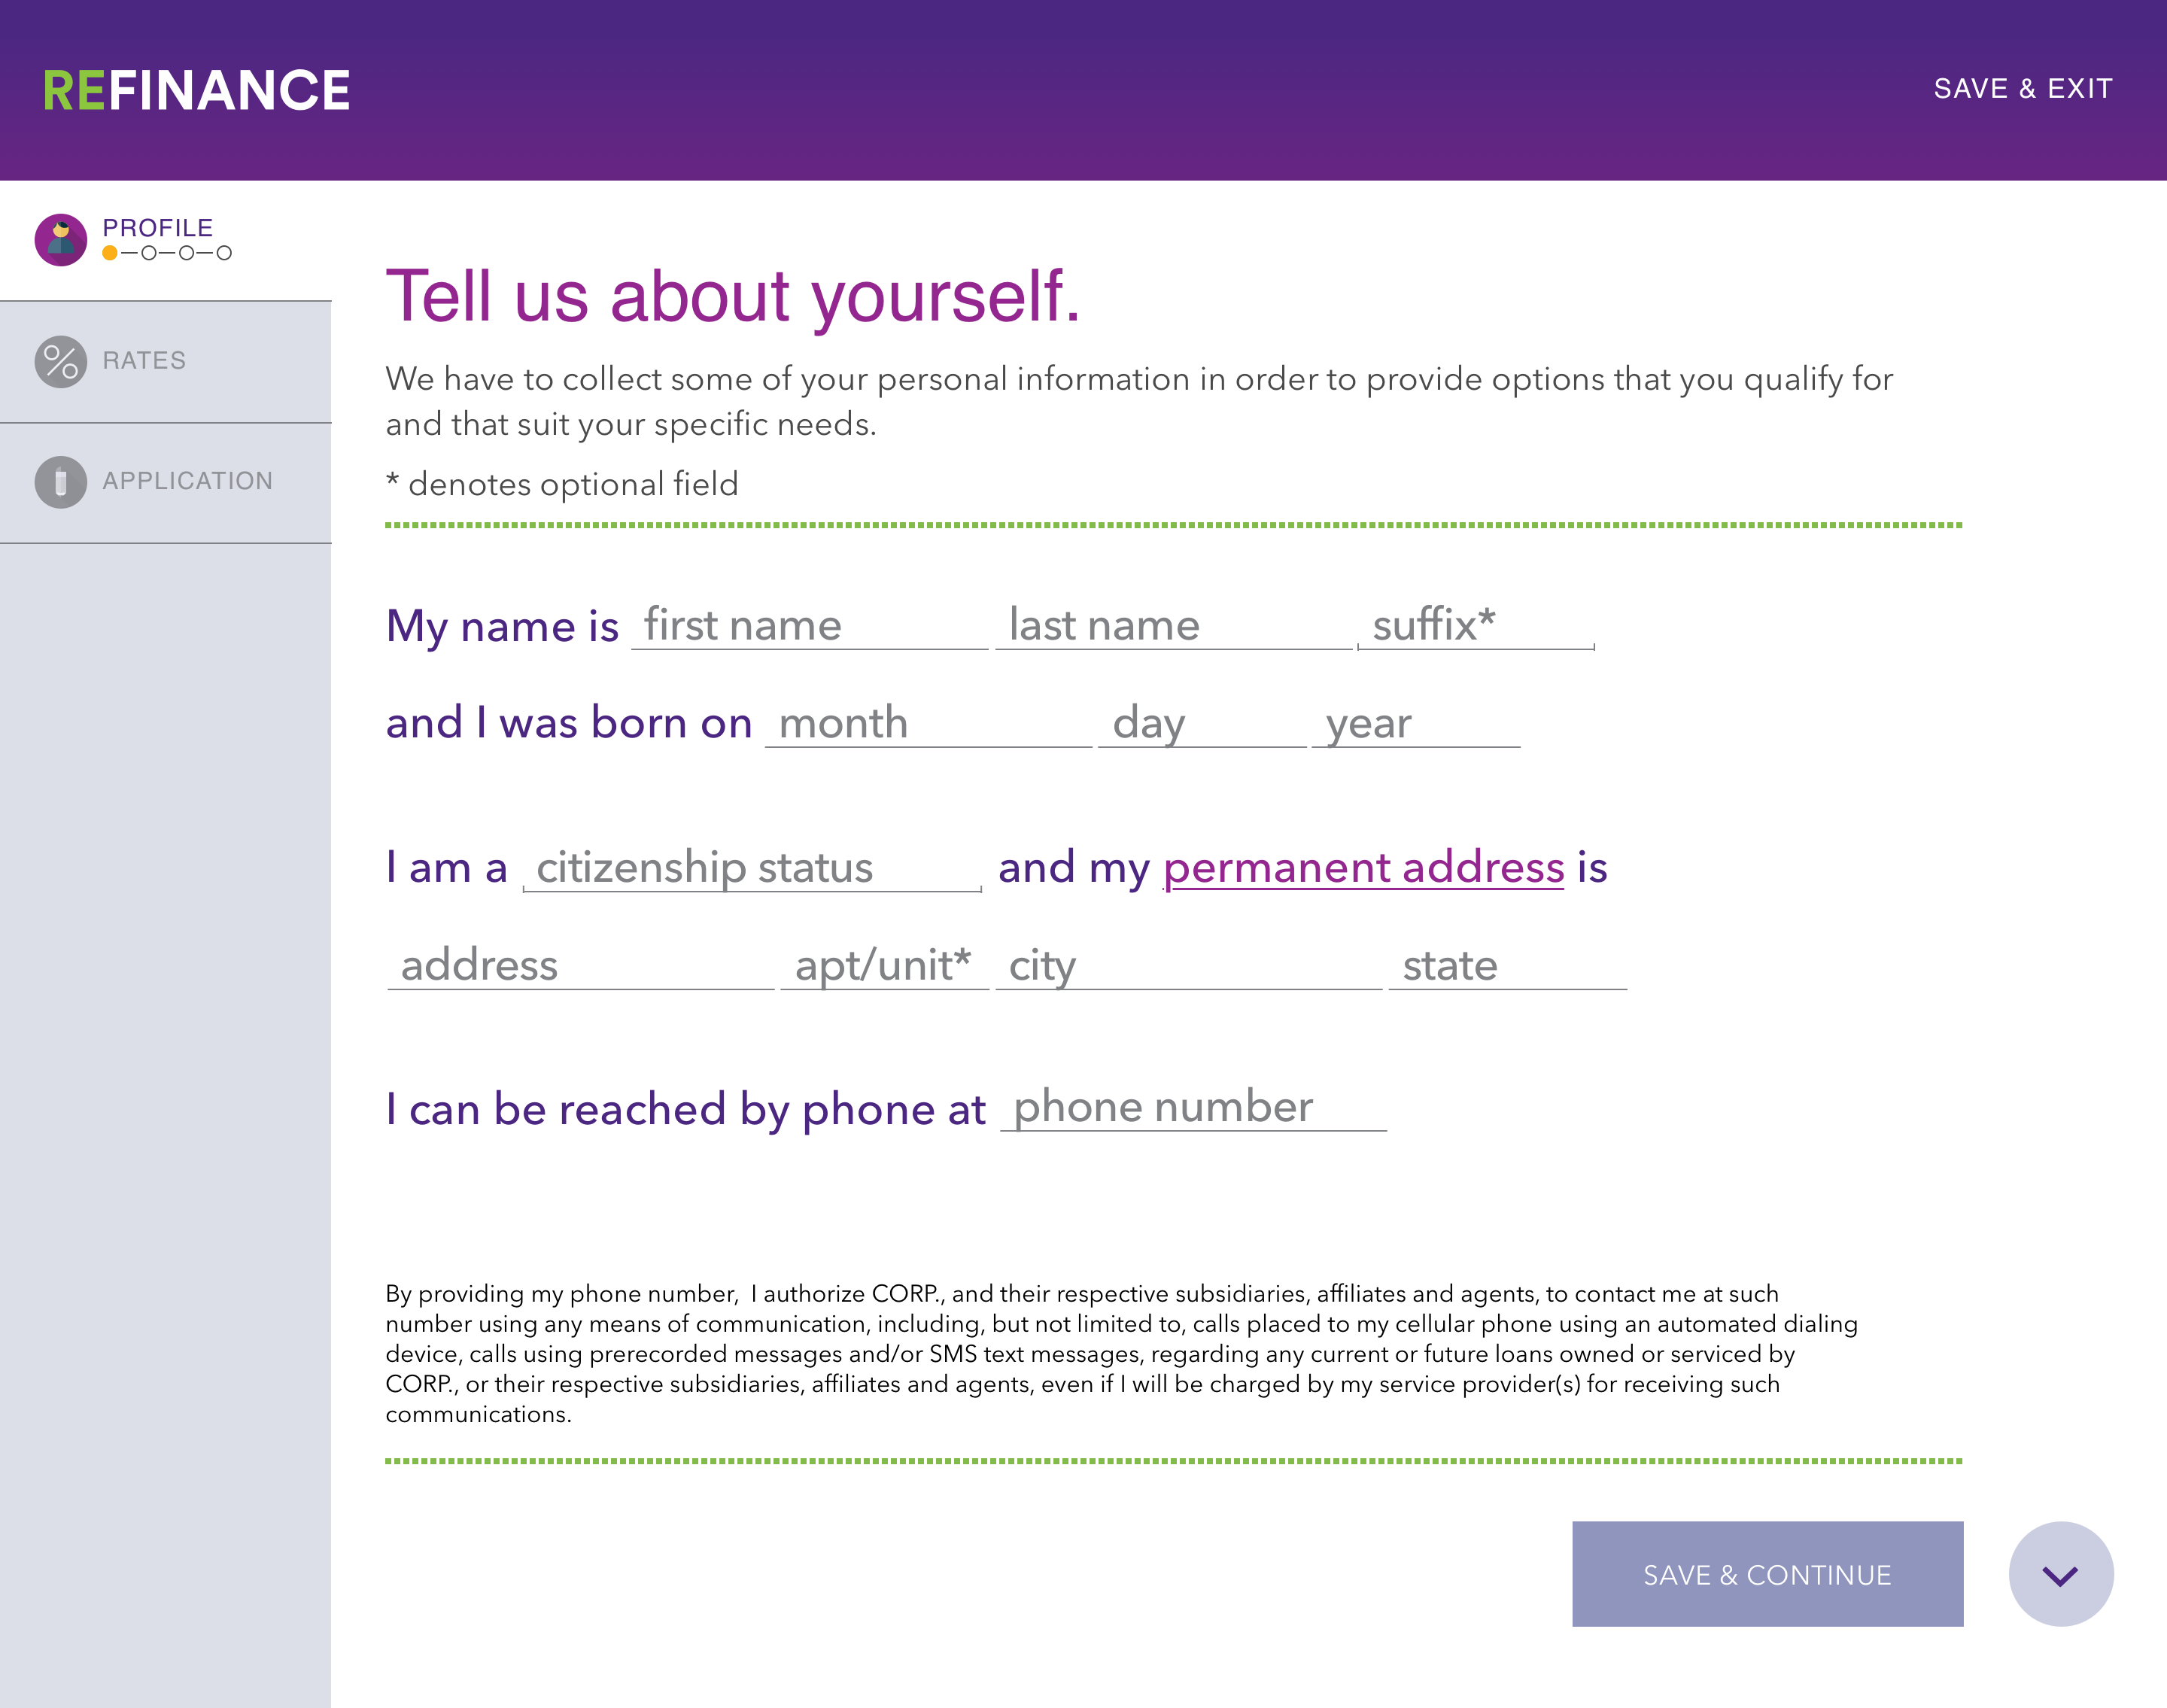
Task: Click Save & Exit in header
Action: pos(2022,89)
